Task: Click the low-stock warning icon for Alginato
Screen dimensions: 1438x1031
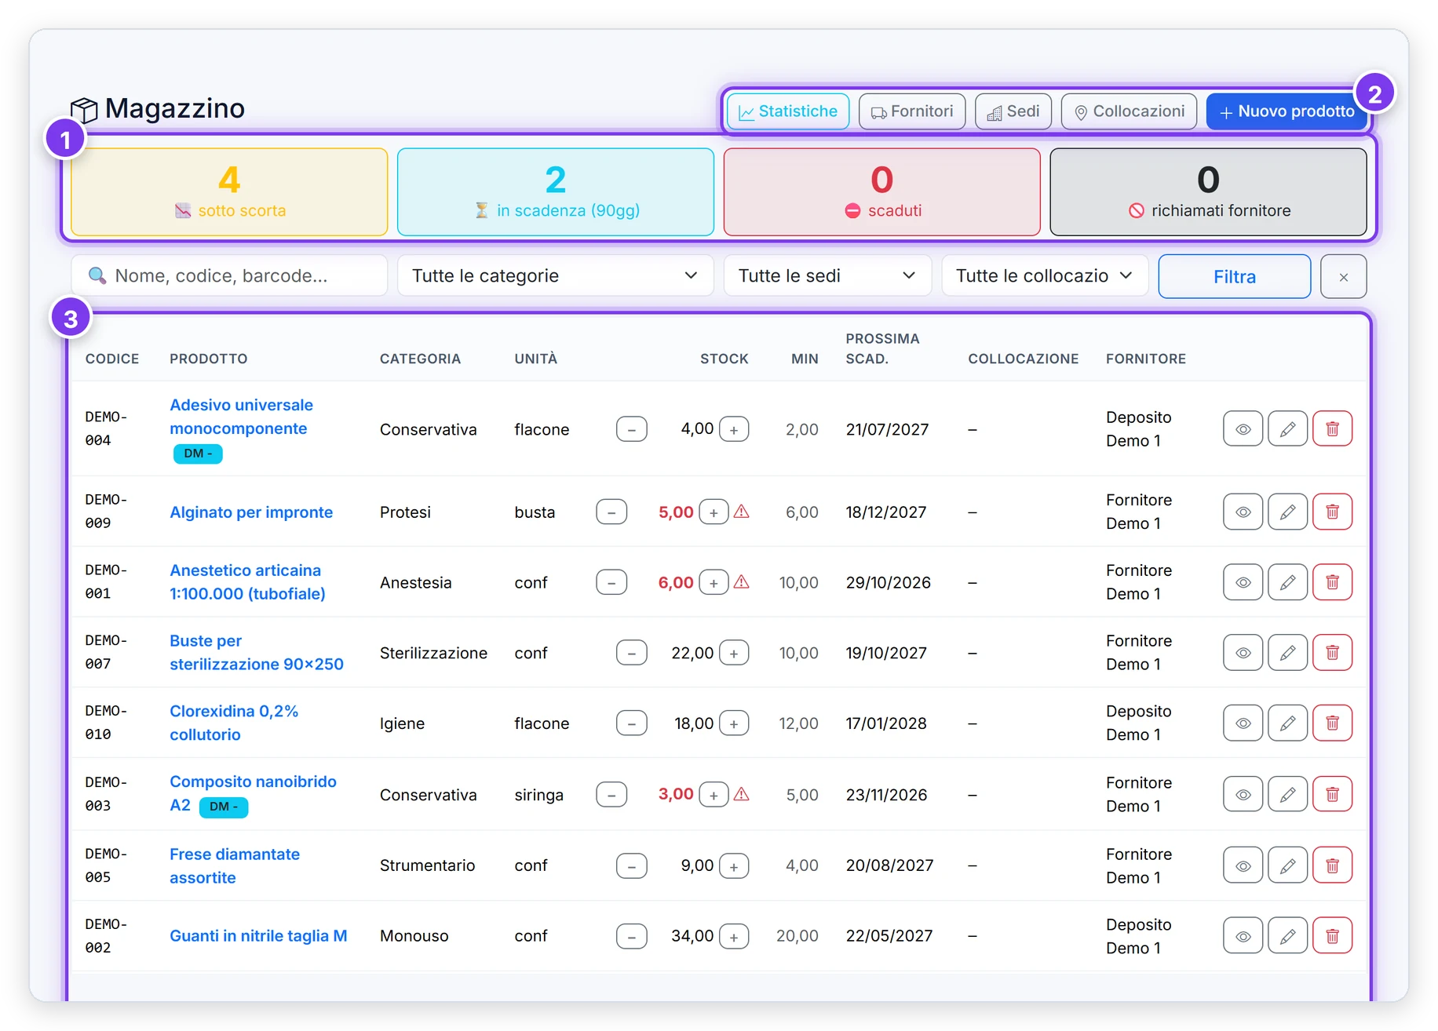Action: pos(741,512)
